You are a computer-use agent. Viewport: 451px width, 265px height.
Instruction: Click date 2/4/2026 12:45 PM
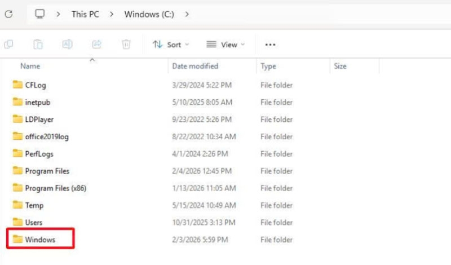(202, 171)
